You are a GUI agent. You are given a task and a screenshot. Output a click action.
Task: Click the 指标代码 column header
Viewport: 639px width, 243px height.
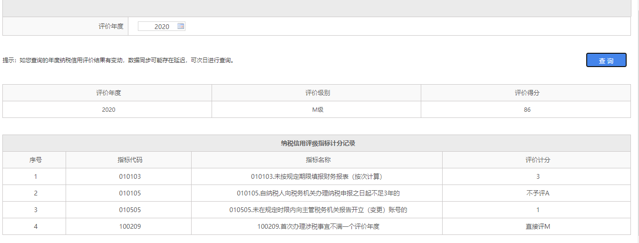(130, 160)
